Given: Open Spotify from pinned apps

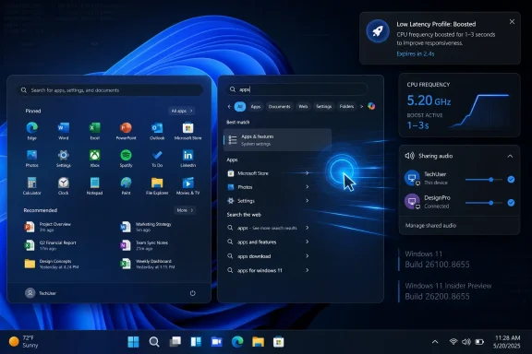Looking at the screenshot, I should (126, 155).
